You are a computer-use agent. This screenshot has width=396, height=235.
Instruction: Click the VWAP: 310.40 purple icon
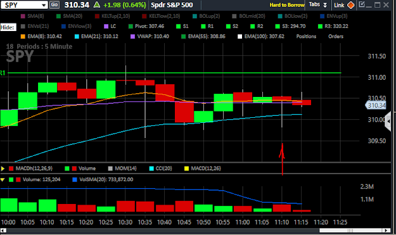(x=132, y=37)
